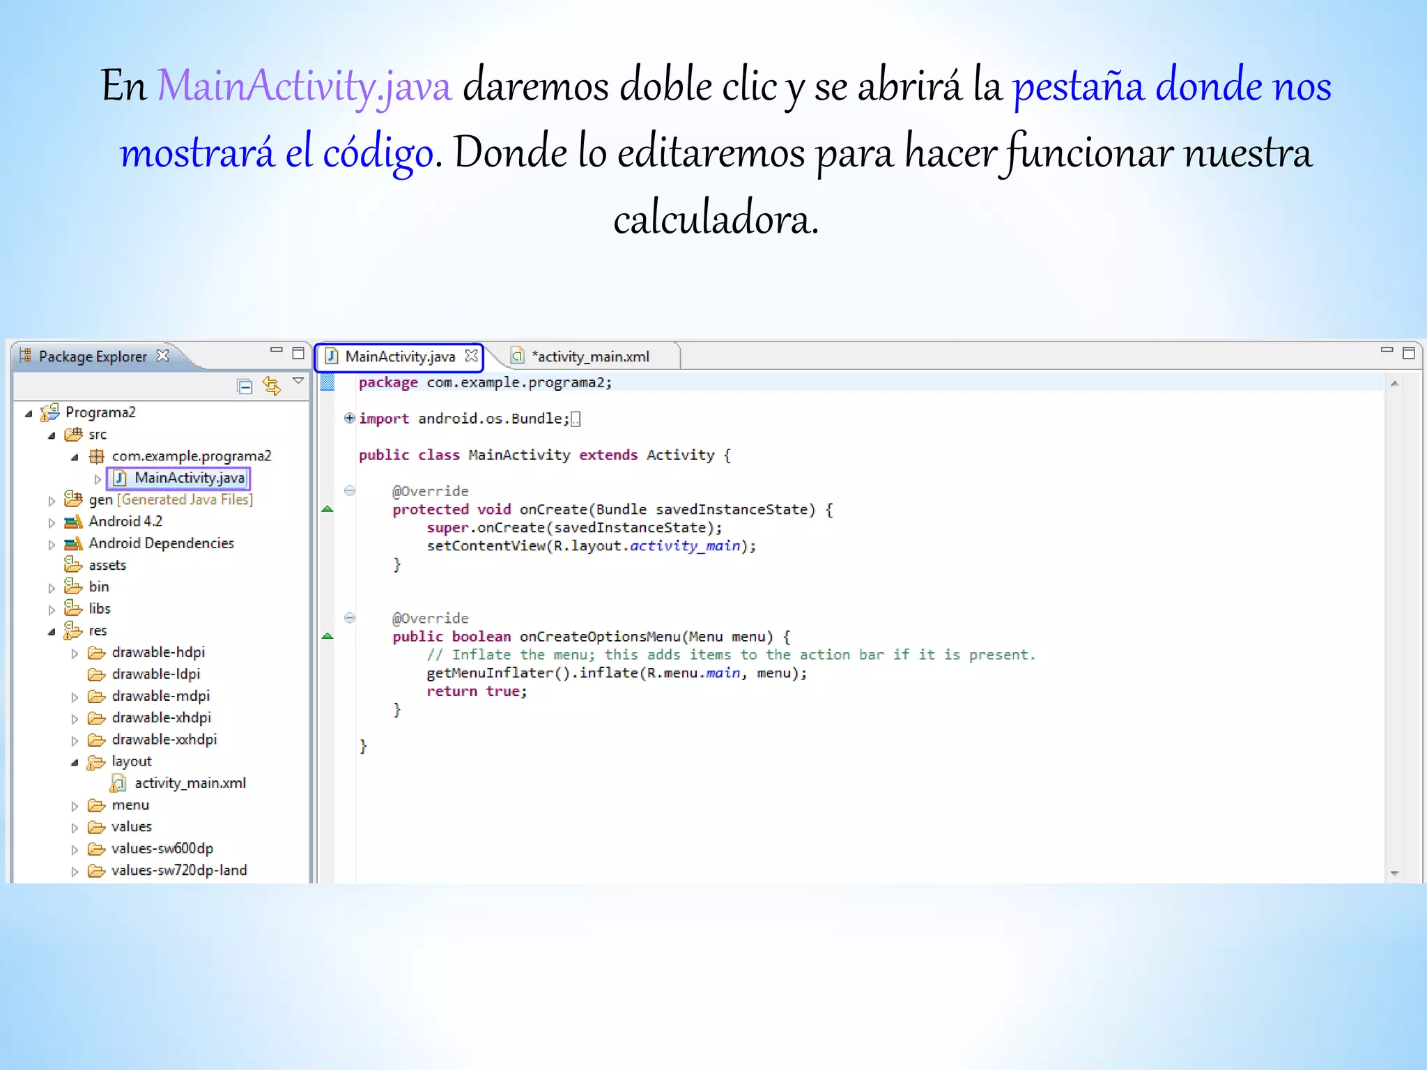Click the return true statement
Image resolution: width=1427 pixels, height=1070 pixels.
(x=477, y=692)
